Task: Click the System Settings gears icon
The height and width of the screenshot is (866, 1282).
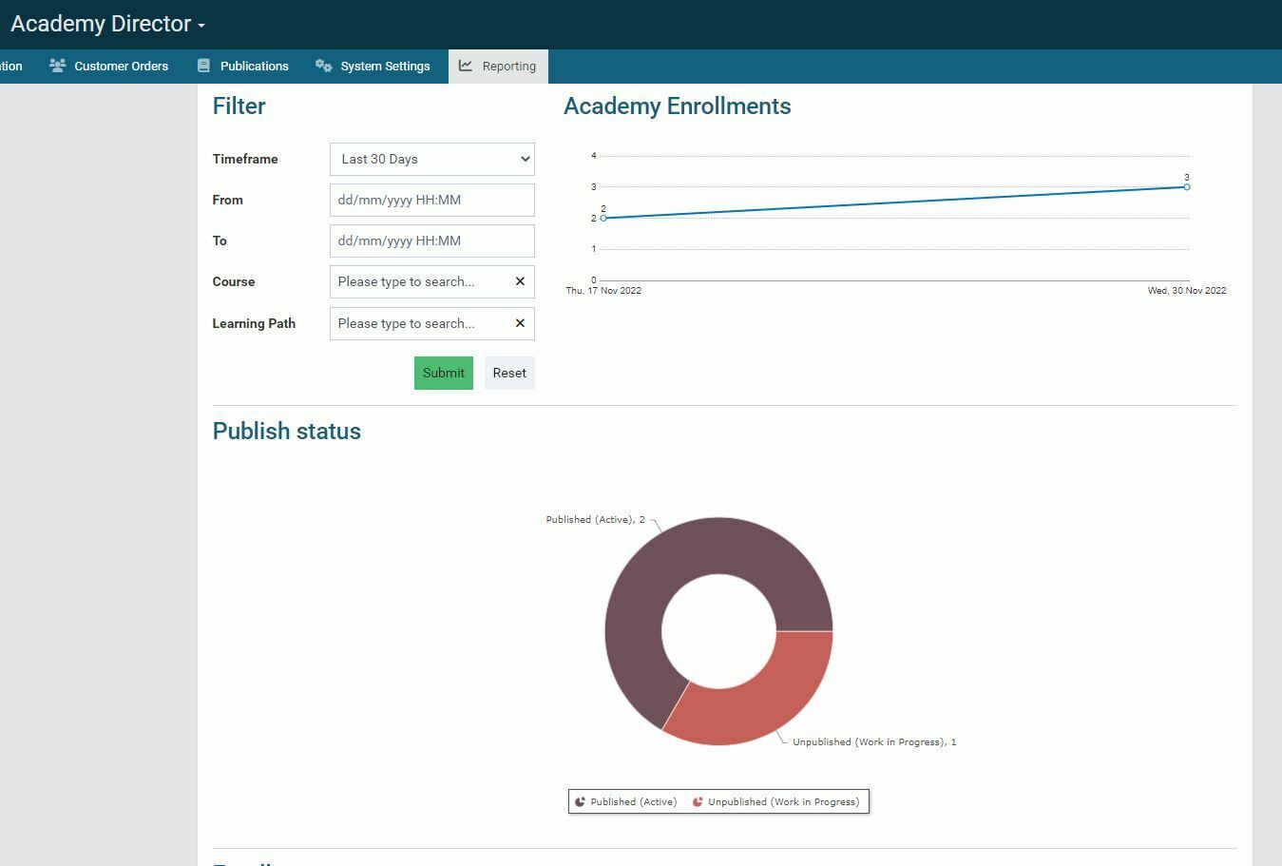Action: (323, 66)
